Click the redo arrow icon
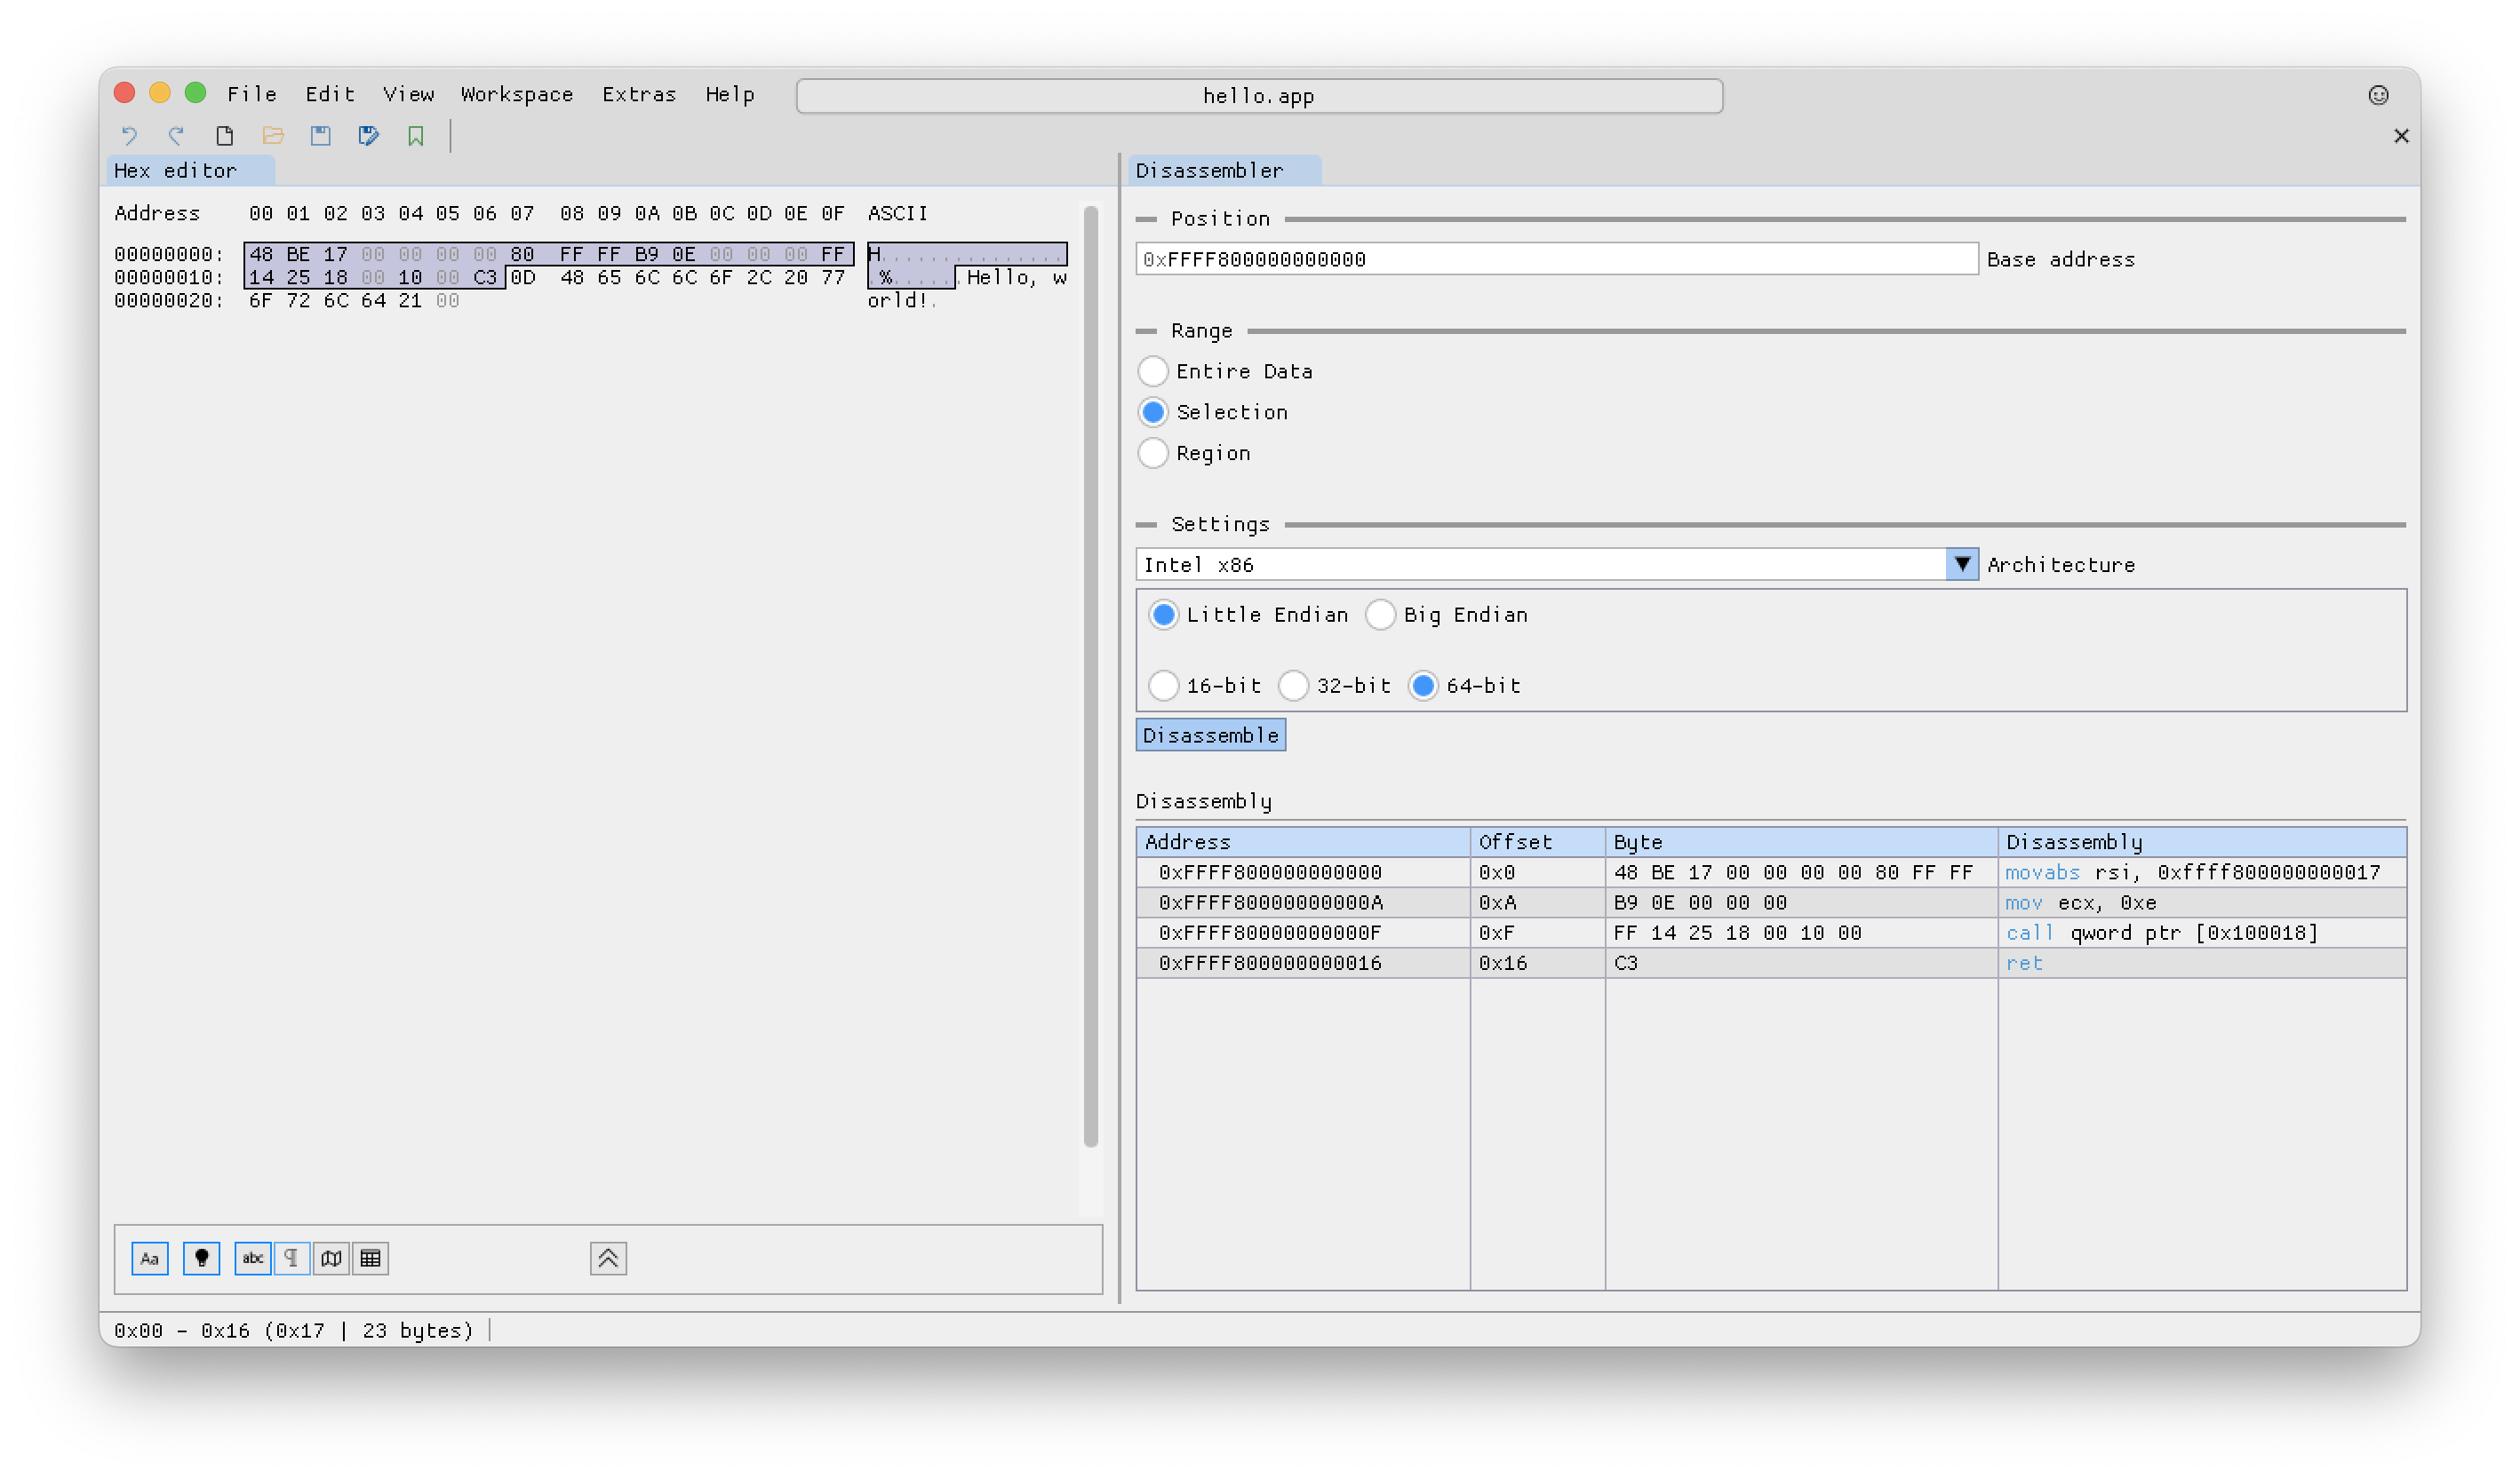The image size is (2520, 1478). [x=177, y=136]
